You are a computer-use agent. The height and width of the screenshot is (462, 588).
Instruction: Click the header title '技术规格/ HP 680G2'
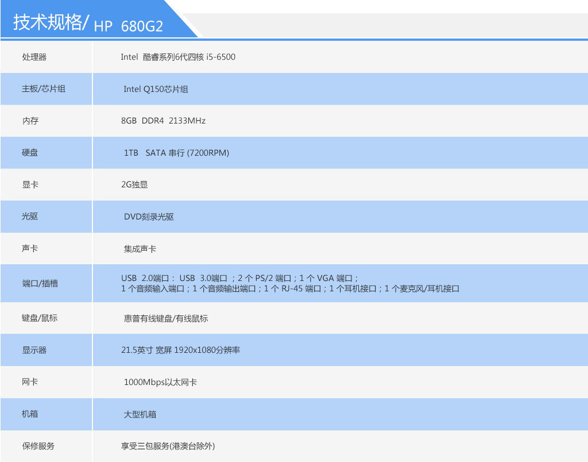coord(88,23)
